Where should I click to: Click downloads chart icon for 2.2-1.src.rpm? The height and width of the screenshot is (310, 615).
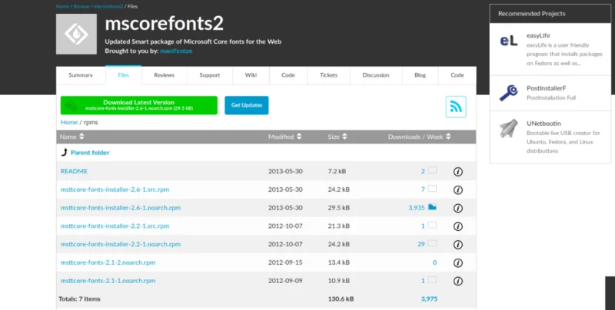coord(432,225)
